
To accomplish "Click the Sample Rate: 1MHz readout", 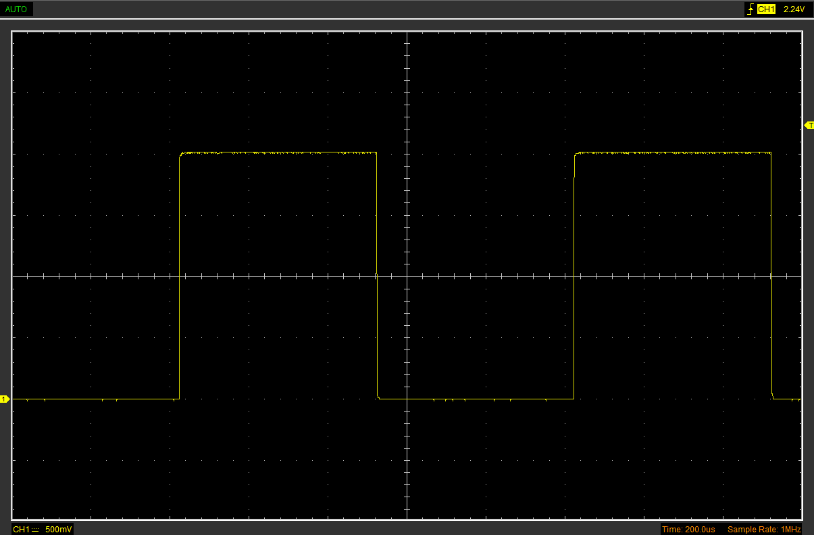I will pyautogui.click(x=764, y=530).
